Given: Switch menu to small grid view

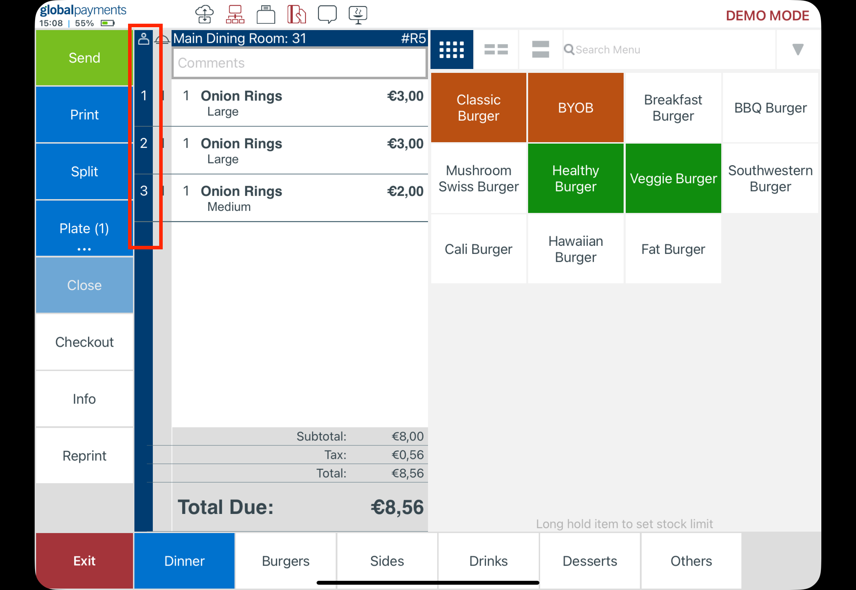Looking at the screenshot, I should (x=451, y=50).
